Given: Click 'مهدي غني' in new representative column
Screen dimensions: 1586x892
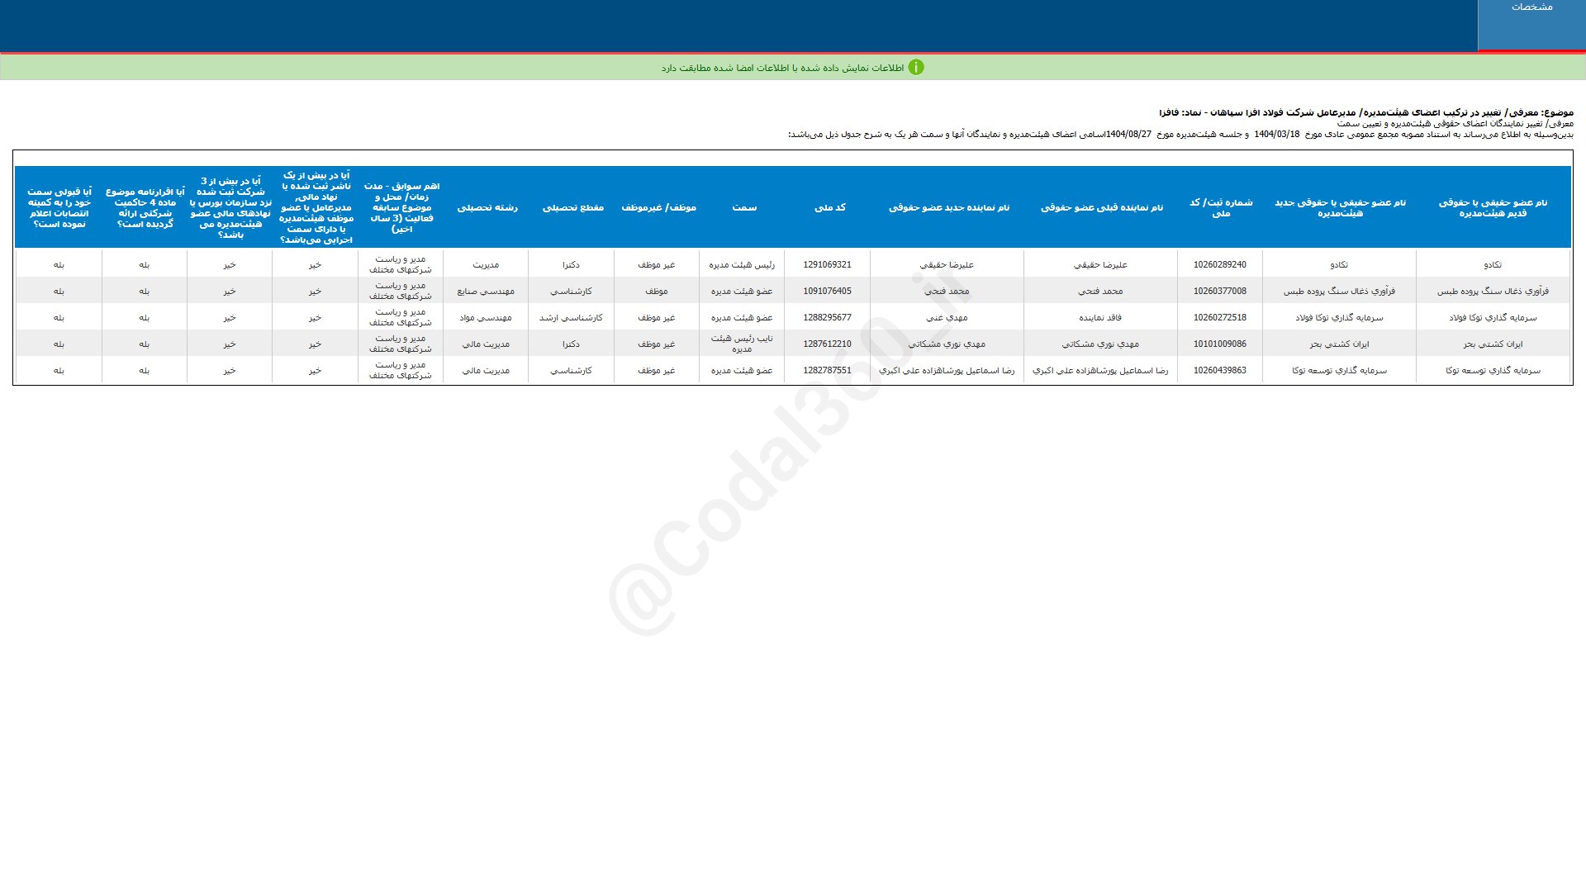Looking at the screenshot, I should (x=947, y=318).
